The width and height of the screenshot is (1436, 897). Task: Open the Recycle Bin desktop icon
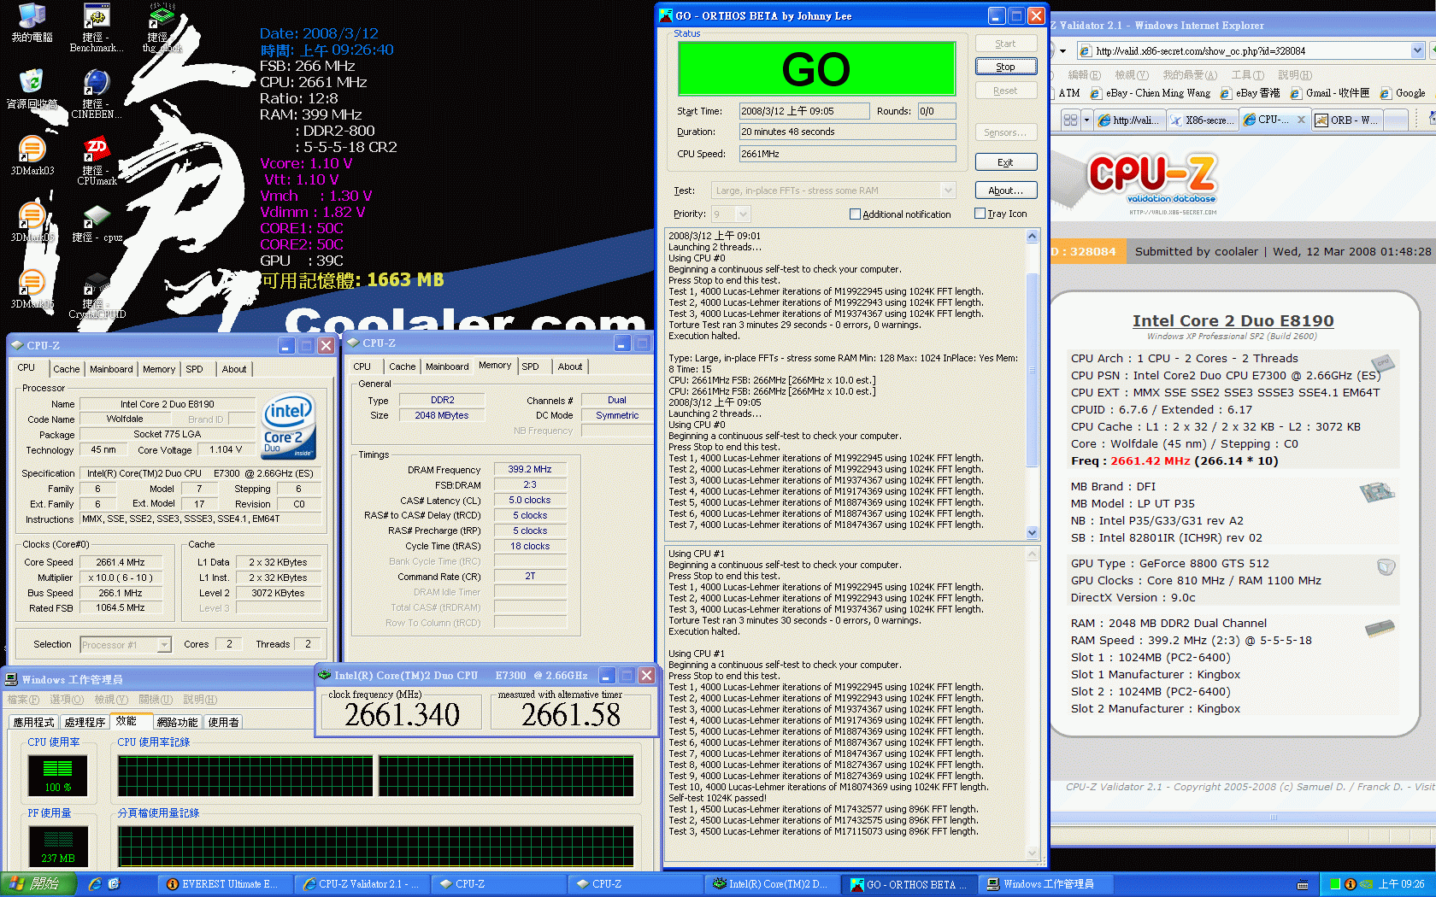pos(32,90)
